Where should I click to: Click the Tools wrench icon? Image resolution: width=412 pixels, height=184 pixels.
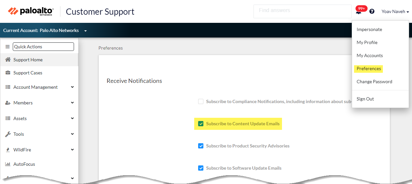pyautogui.click(x=8, y=134)
